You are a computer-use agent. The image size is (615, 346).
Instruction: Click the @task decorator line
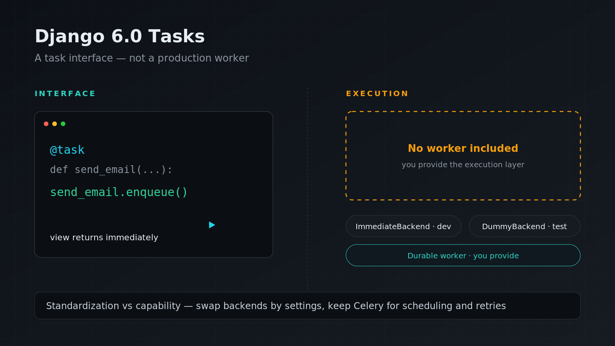pyautogui.click(x=67, y=150)
